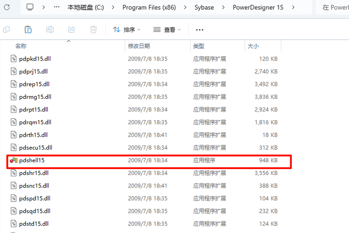Expand chevron after PowerDesigner 15
This screenshot has height=233, width=349.
[x=293, y=7]
